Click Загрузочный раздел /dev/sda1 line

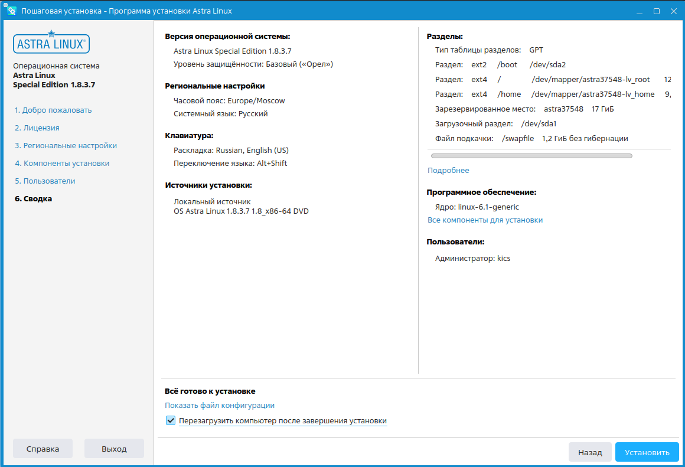(496, 124)
